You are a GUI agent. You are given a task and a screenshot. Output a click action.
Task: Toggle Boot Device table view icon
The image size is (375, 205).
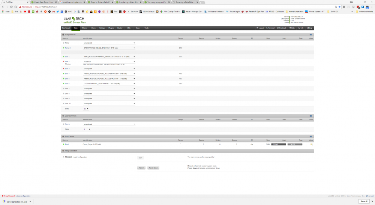click(310, 136)
